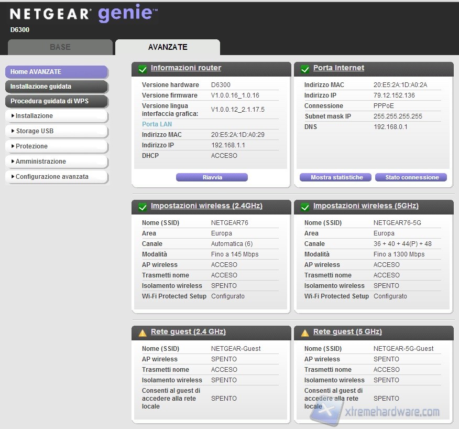Switch to the BASE tab
The width and height of the screenshot is (459, 429).
60,47
